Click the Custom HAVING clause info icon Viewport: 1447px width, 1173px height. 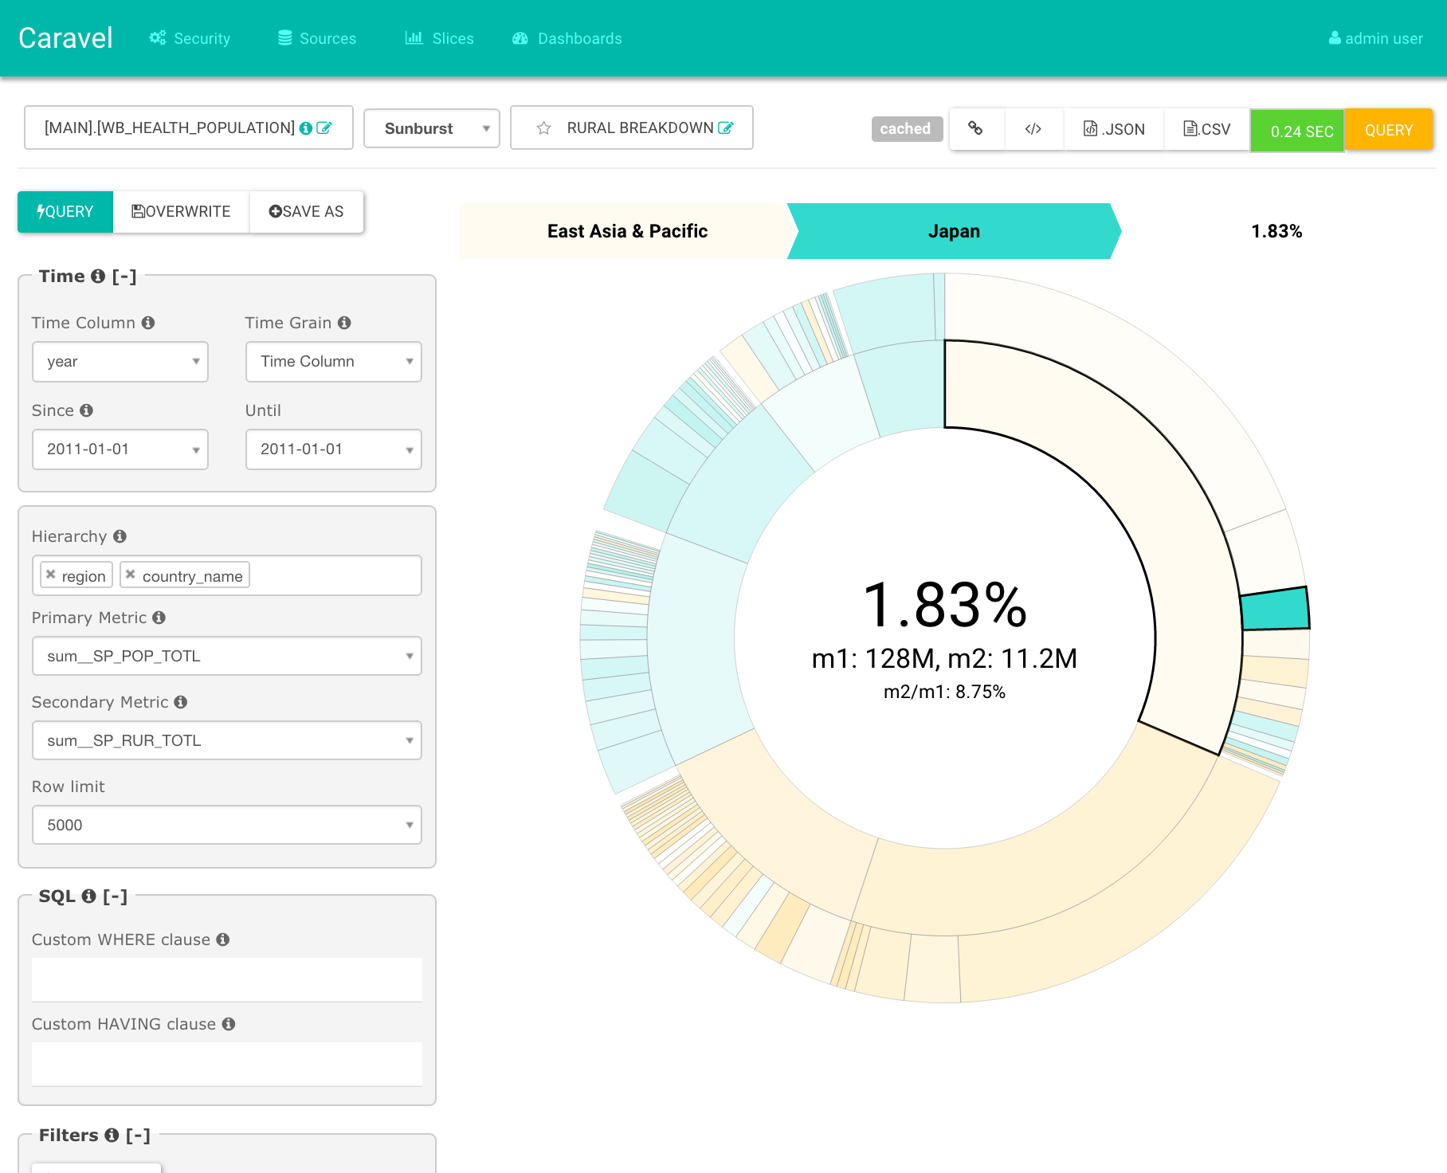(229, 1024)
